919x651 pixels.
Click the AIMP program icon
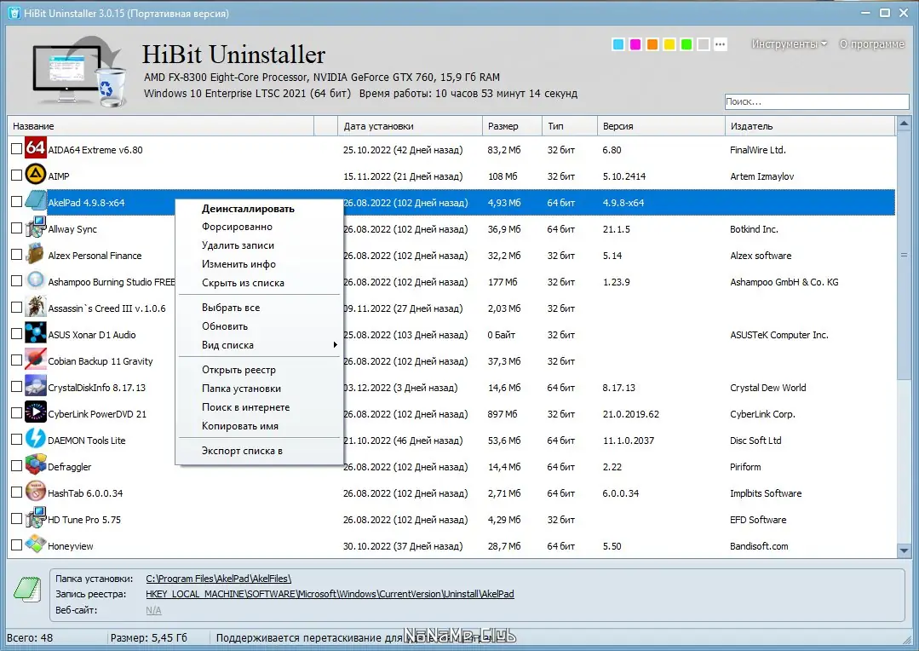click(35, 175)
